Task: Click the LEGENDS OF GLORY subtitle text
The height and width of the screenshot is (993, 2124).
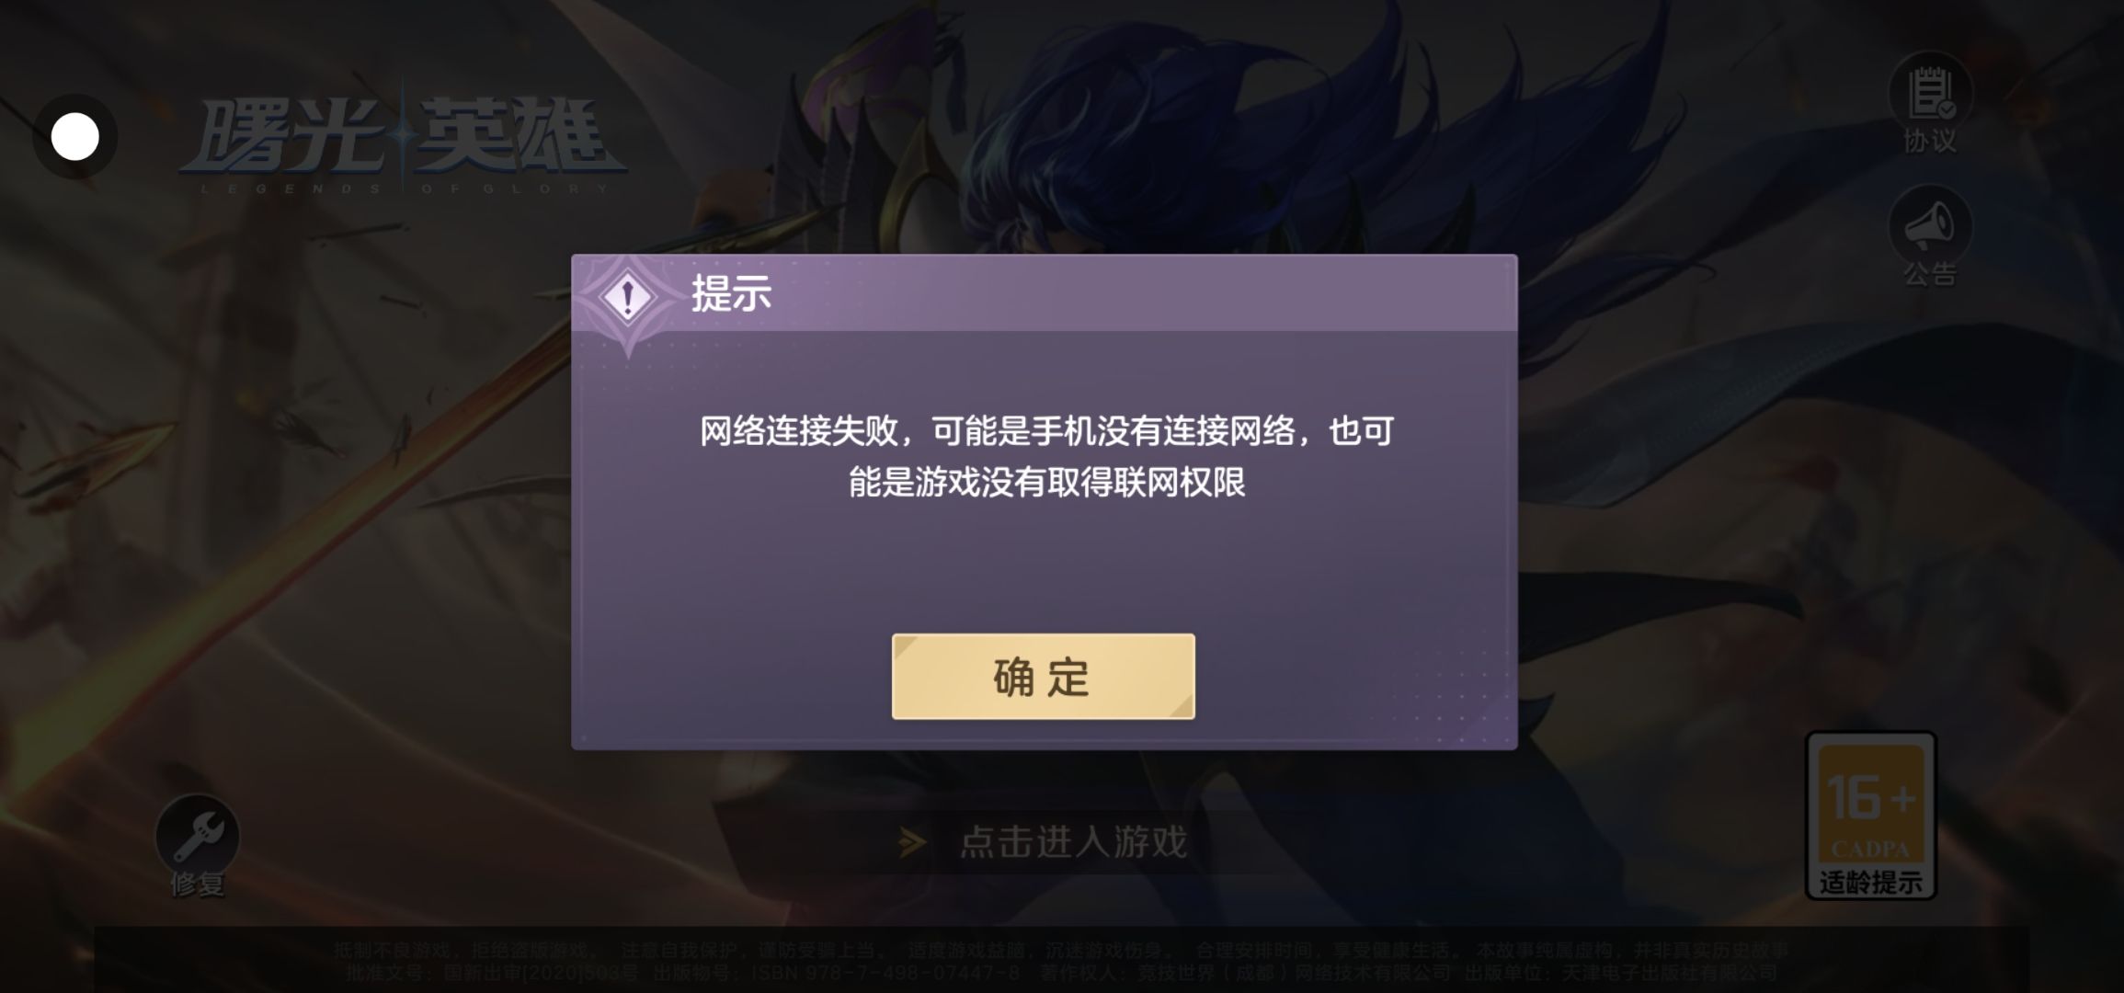Action: click(405, 188)
